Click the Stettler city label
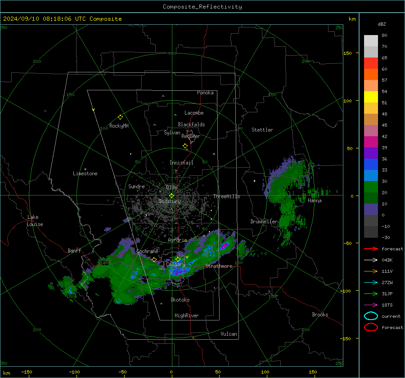The height and width of the screenshot is (378, 405). point(262,130)
